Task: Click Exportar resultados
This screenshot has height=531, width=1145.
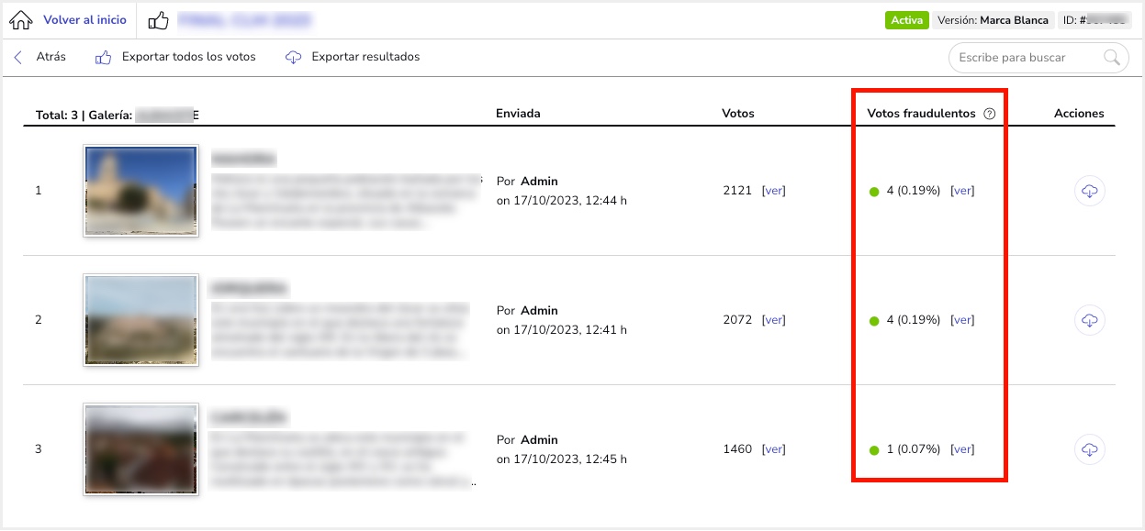Action: click(365, 57)
